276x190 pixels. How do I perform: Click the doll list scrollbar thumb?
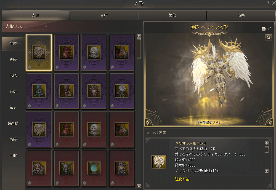tap(139, 48)
